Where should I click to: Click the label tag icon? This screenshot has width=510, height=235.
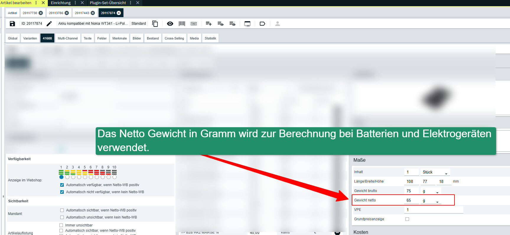262,24
